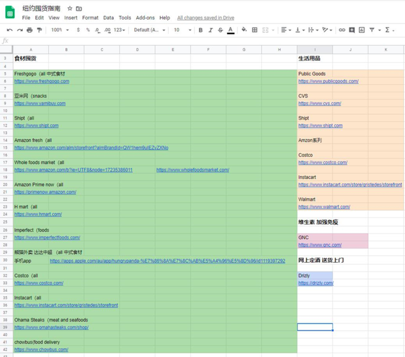Format as percent with the % icon
This screenshot has height=357, width=405.
[88, 30]
